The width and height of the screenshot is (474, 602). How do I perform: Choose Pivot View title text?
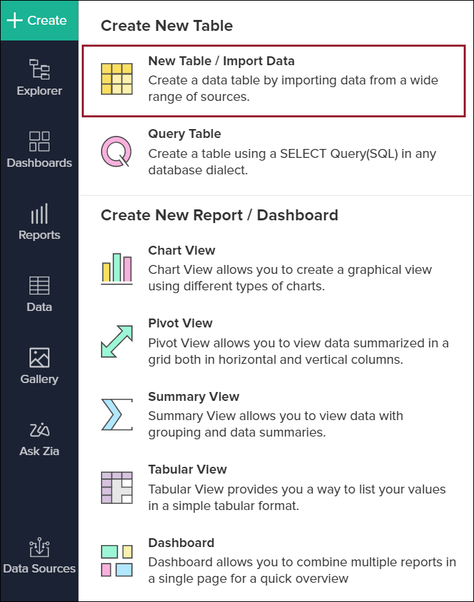point(180,323)
